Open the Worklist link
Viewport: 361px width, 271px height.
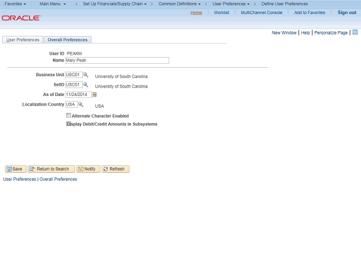pos(222,12)
